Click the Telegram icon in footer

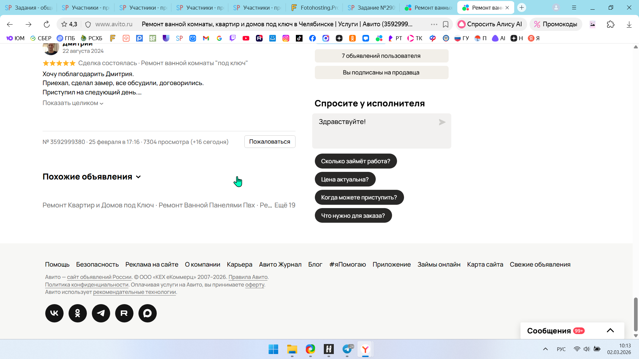tap(101, 313)
